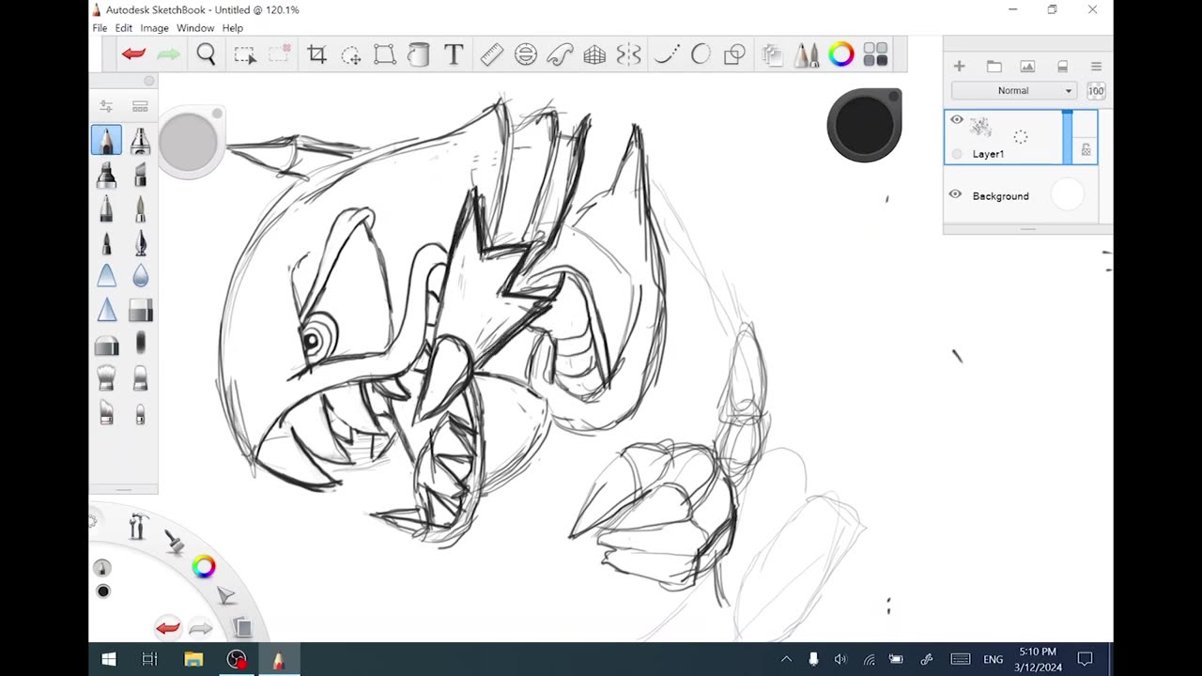
Task: Select the Marker brush
Action: 106,175
